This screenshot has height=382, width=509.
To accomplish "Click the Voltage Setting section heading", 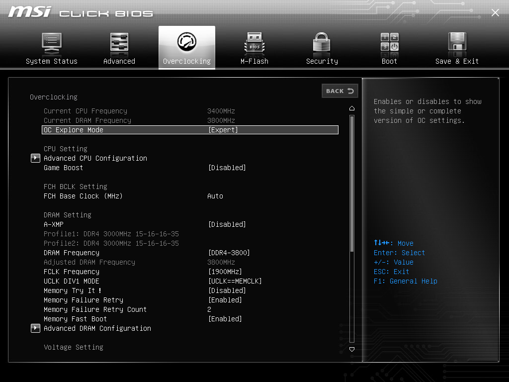I will (74, 347).
